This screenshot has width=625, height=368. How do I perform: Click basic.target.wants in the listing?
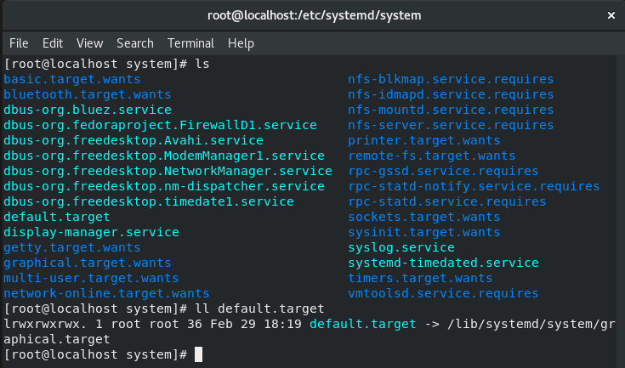pyautogui.click(x=72, y=79)
